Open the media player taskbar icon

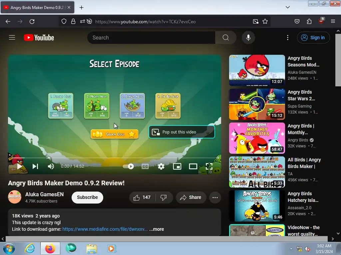pyautogui.click(x=112, y=248)
